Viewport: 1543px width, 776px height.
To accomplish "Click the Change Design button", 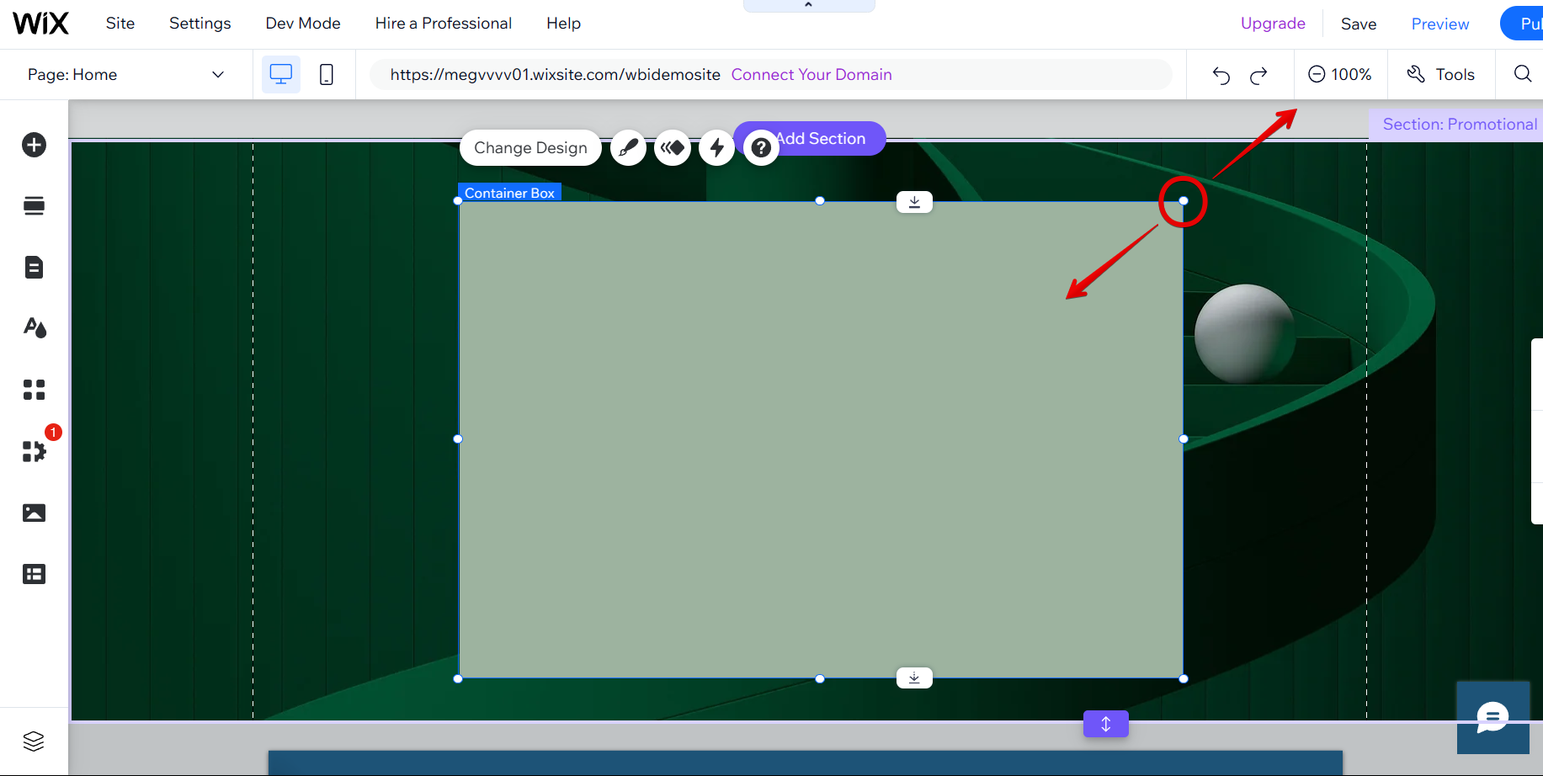I will point(530,148).
